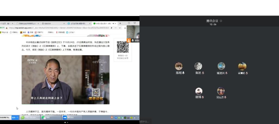Click the QR code in the article sidebar

[x=123, y=47]
